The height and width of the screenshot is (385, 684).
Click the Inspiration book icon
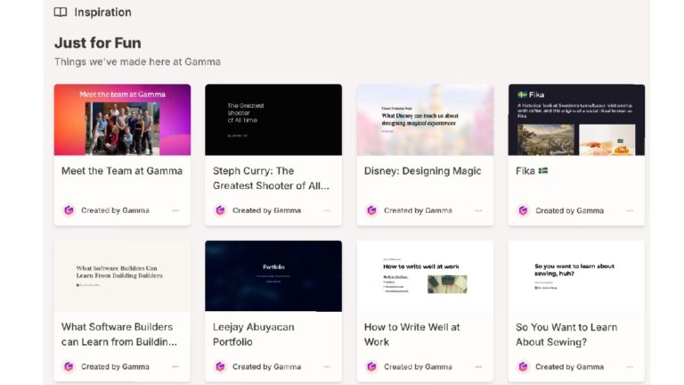[61, 12]
